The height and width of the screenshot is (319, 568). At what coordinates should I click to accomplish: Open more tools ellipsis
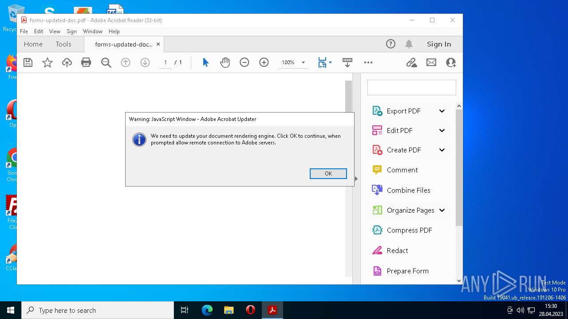[x=368, y=62]
